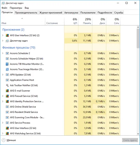Expand AVG Watchdog Service process
The width and height of the screenshot is (140, 145).
(x=3, y=133)
